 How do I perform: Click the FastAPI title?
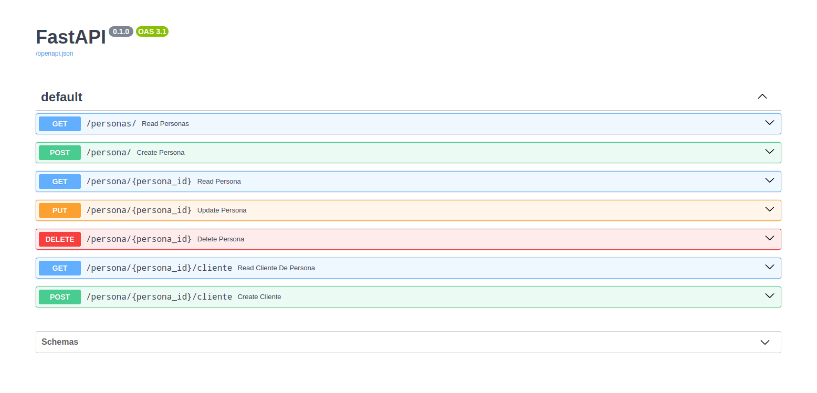(71, 37)
